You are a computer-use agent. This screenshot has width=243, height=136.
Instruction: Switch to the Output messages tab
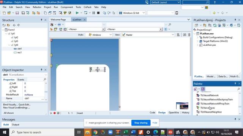(x=16, y=125)
